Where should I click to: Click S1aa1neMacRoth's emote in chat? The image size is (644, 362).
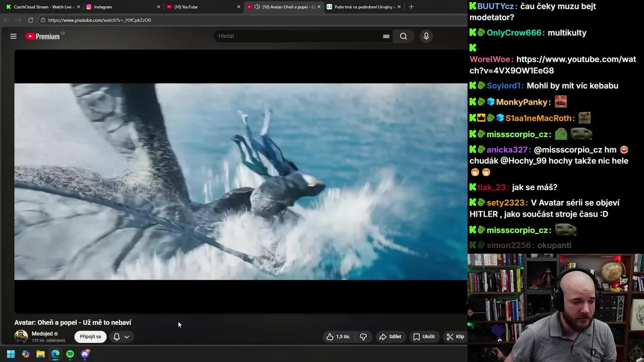[x=584, y=118]
